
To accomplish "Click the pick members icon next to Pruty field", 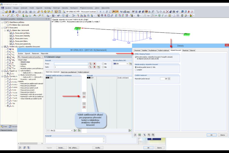I will pos(90,64).
